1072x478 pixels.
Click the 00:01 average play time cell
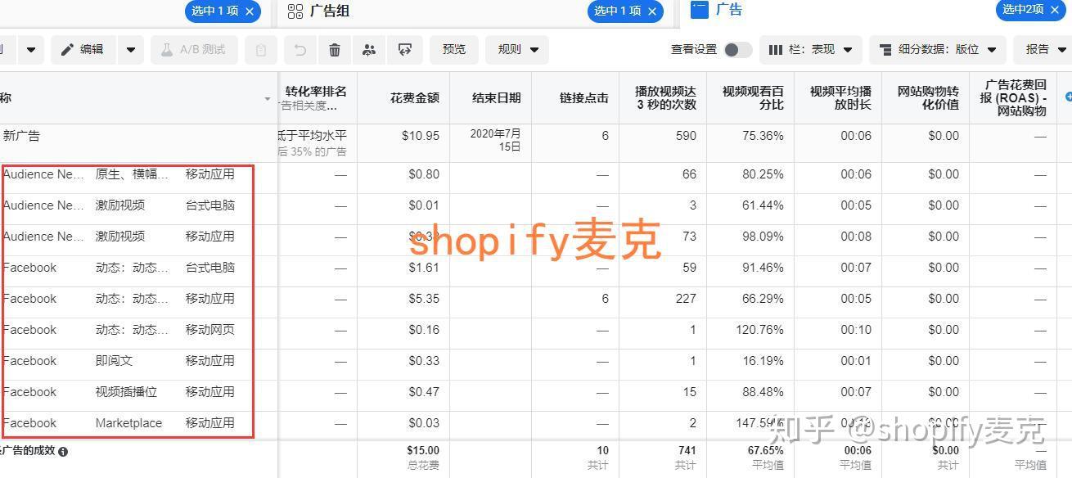click(855, 361)
